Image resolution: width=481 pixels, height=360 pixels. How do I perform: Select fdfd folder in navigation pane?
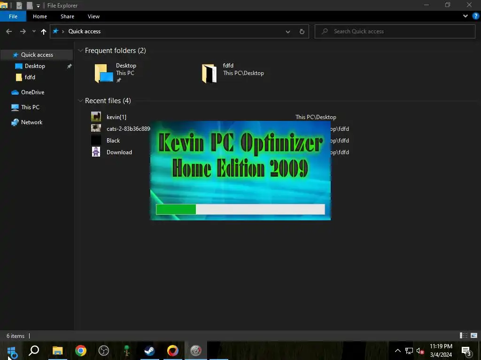[30, 77]
